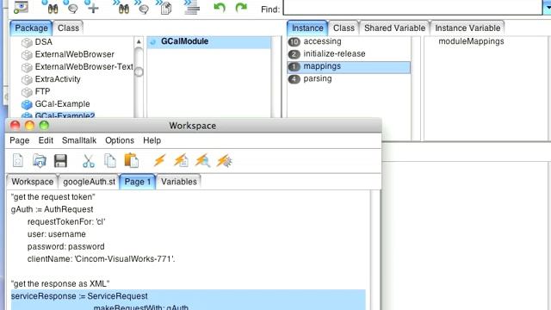This screenshot has width=551, height=310.
Task: Click the green redo arrow
Action: [241, 8]
